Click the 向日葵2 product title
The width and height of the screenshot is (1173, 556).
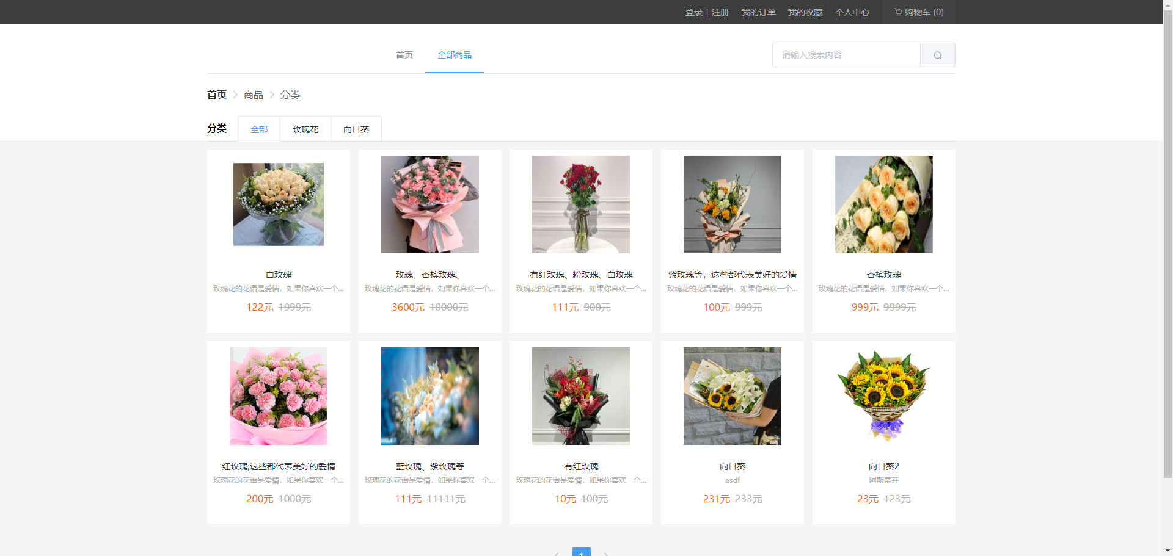(884, 466)
